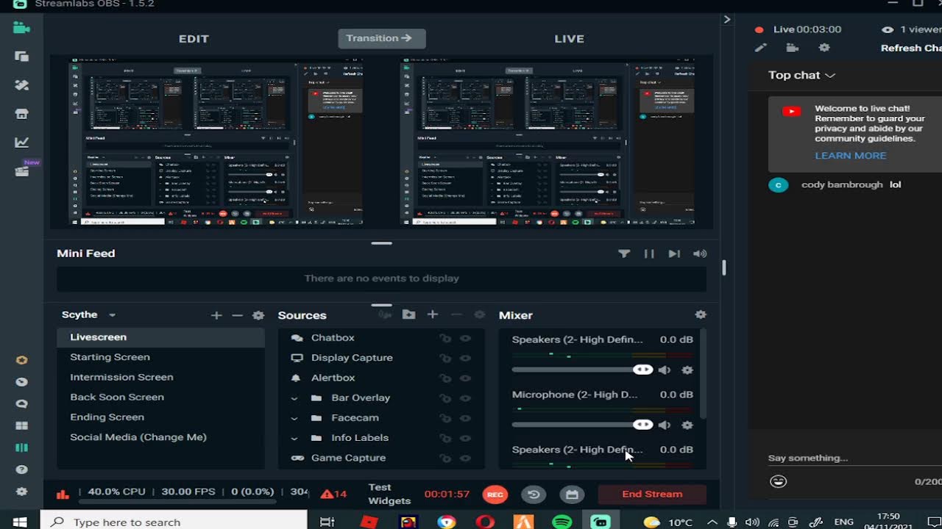Screen dimensions: 942x529
Task: Click the End Stream button
Action: pyautogui.click(x=652, y=494)
